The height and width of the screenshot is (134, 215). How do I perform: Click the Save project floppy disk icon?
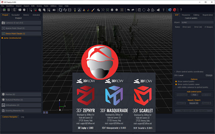tap(9, 10)
